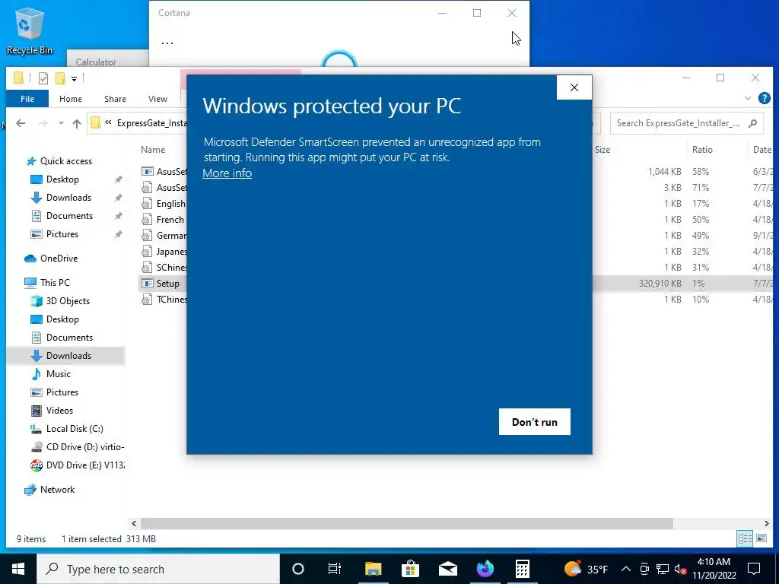The width and height of the screenshot is (779, 584).
Task: Select the English file row
Action: pos(170,204)
